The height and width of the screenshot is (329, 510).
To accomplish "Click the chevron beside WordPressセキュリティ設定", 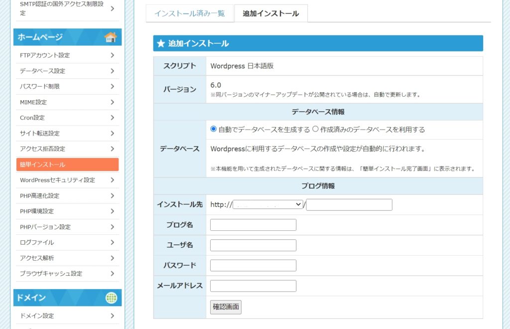I will (113, 180).
